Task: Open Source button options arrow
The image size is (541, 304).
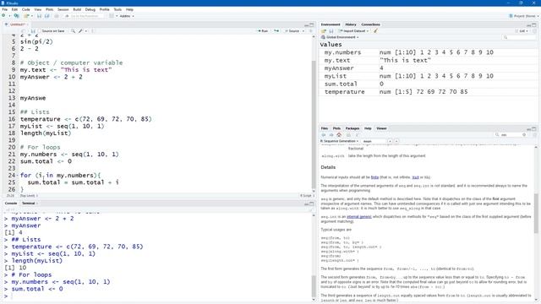Action: (303, 31)
